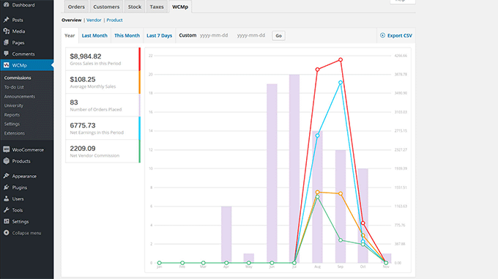This screenshot has width=498, height=279.
Task: Click the WCMp logo icon
Action: 7,65
